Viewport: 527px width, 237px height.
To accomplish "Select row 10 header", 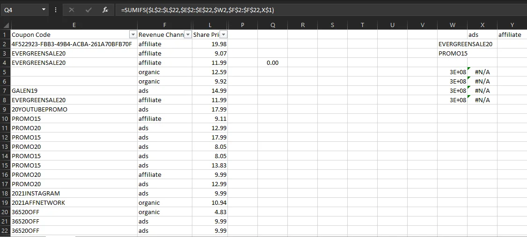I will tap(5, 119).
